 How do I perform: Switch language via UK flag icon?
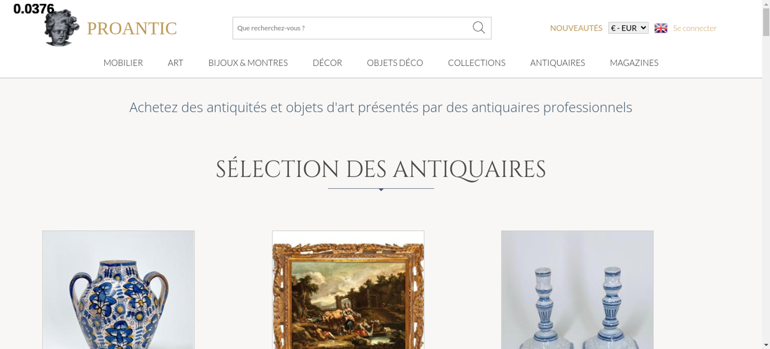[x=661, y=28]
